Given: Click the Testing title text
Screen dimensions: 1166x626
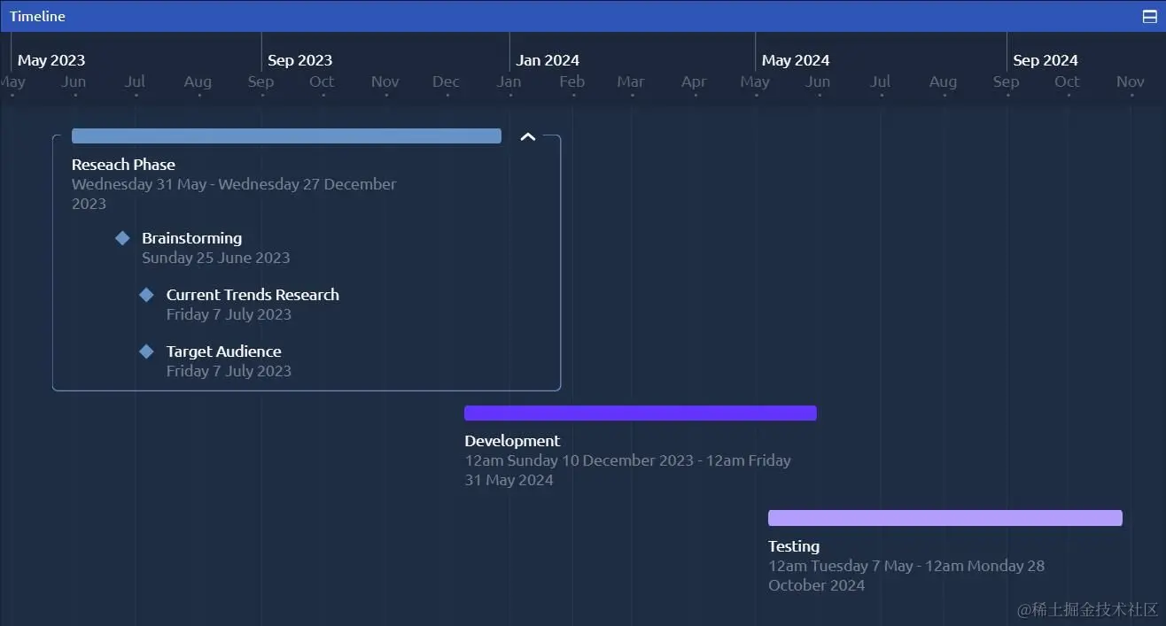Looking at the screenshot, I should click(x=794, y=546).
